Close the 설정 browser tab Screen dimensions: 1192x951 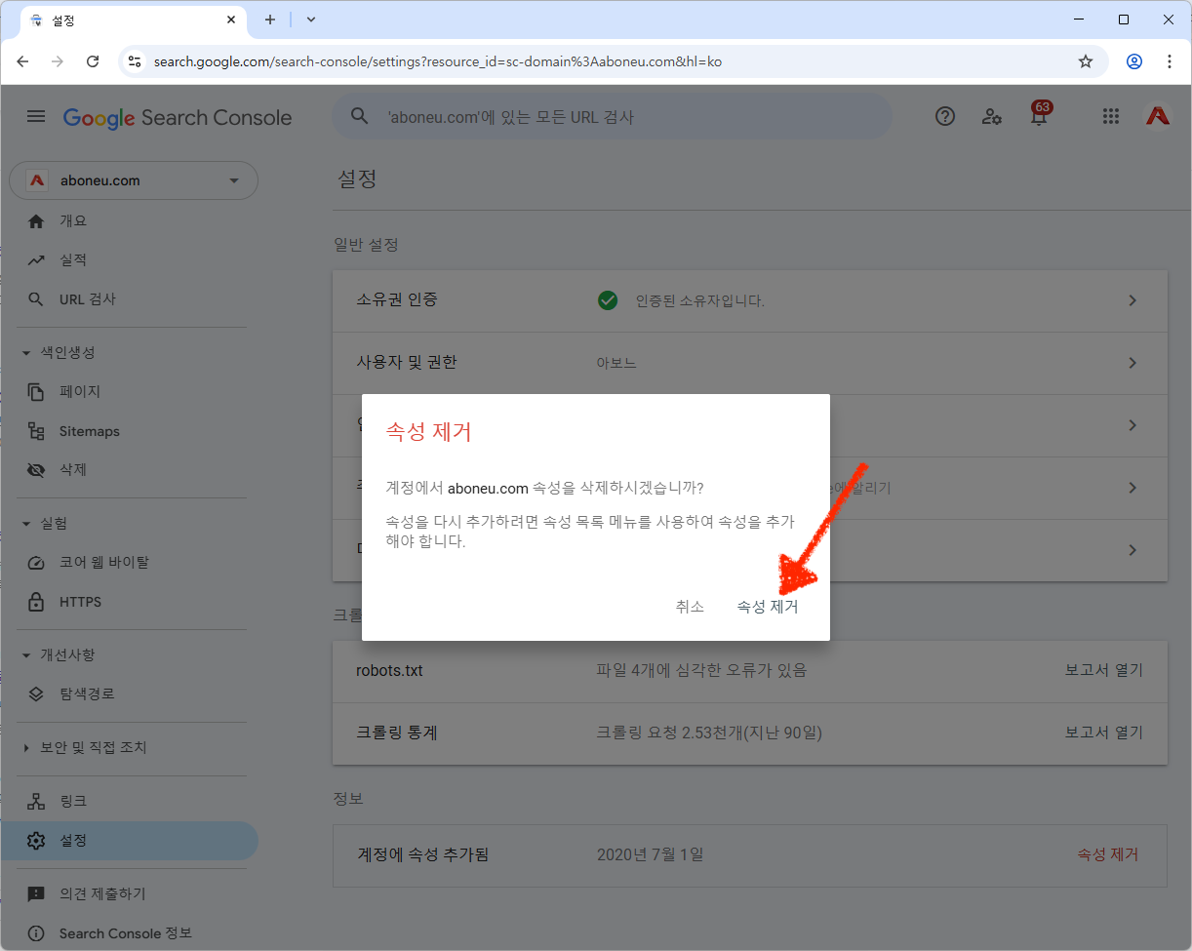point(231,20)
